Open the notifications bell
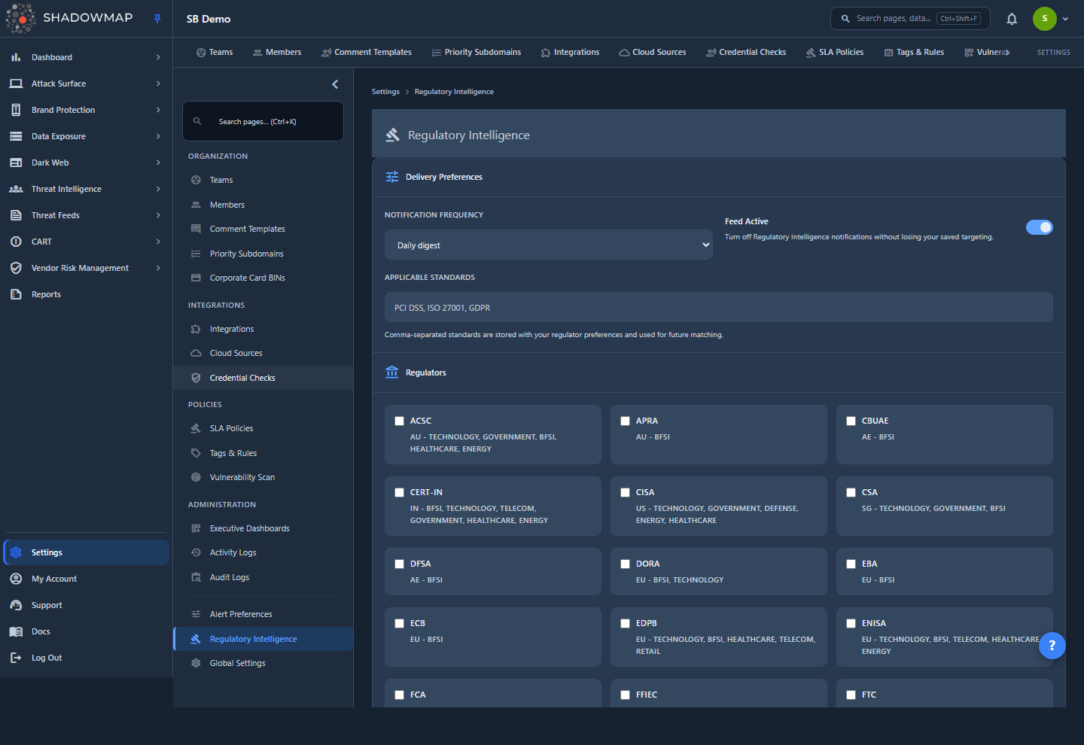 tap(1012, 19)
